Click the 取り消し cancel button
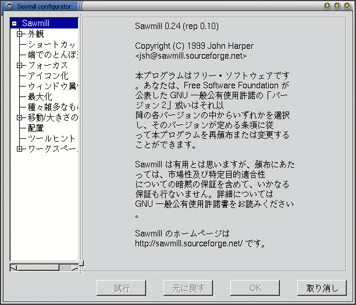Screen dimensions: 356x305 pyautogui.click(x=322, y=288)
